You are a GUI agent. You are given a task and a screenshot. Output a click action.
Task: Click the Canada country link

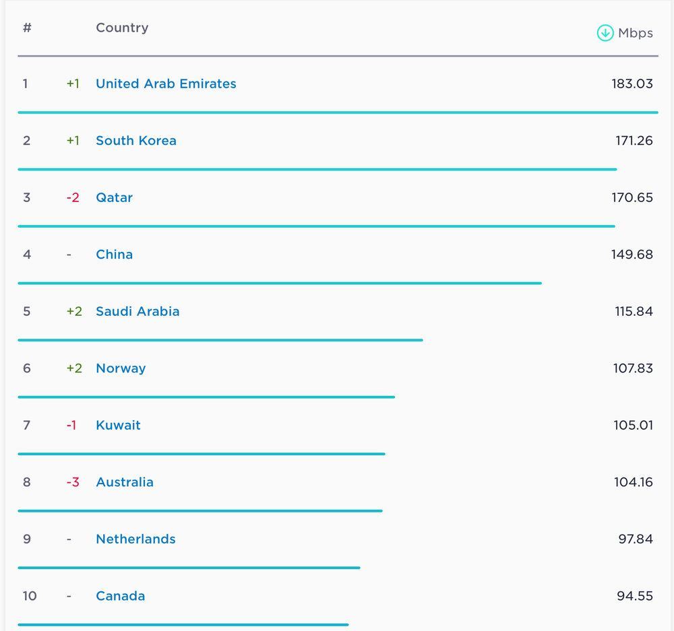[120, 596]
